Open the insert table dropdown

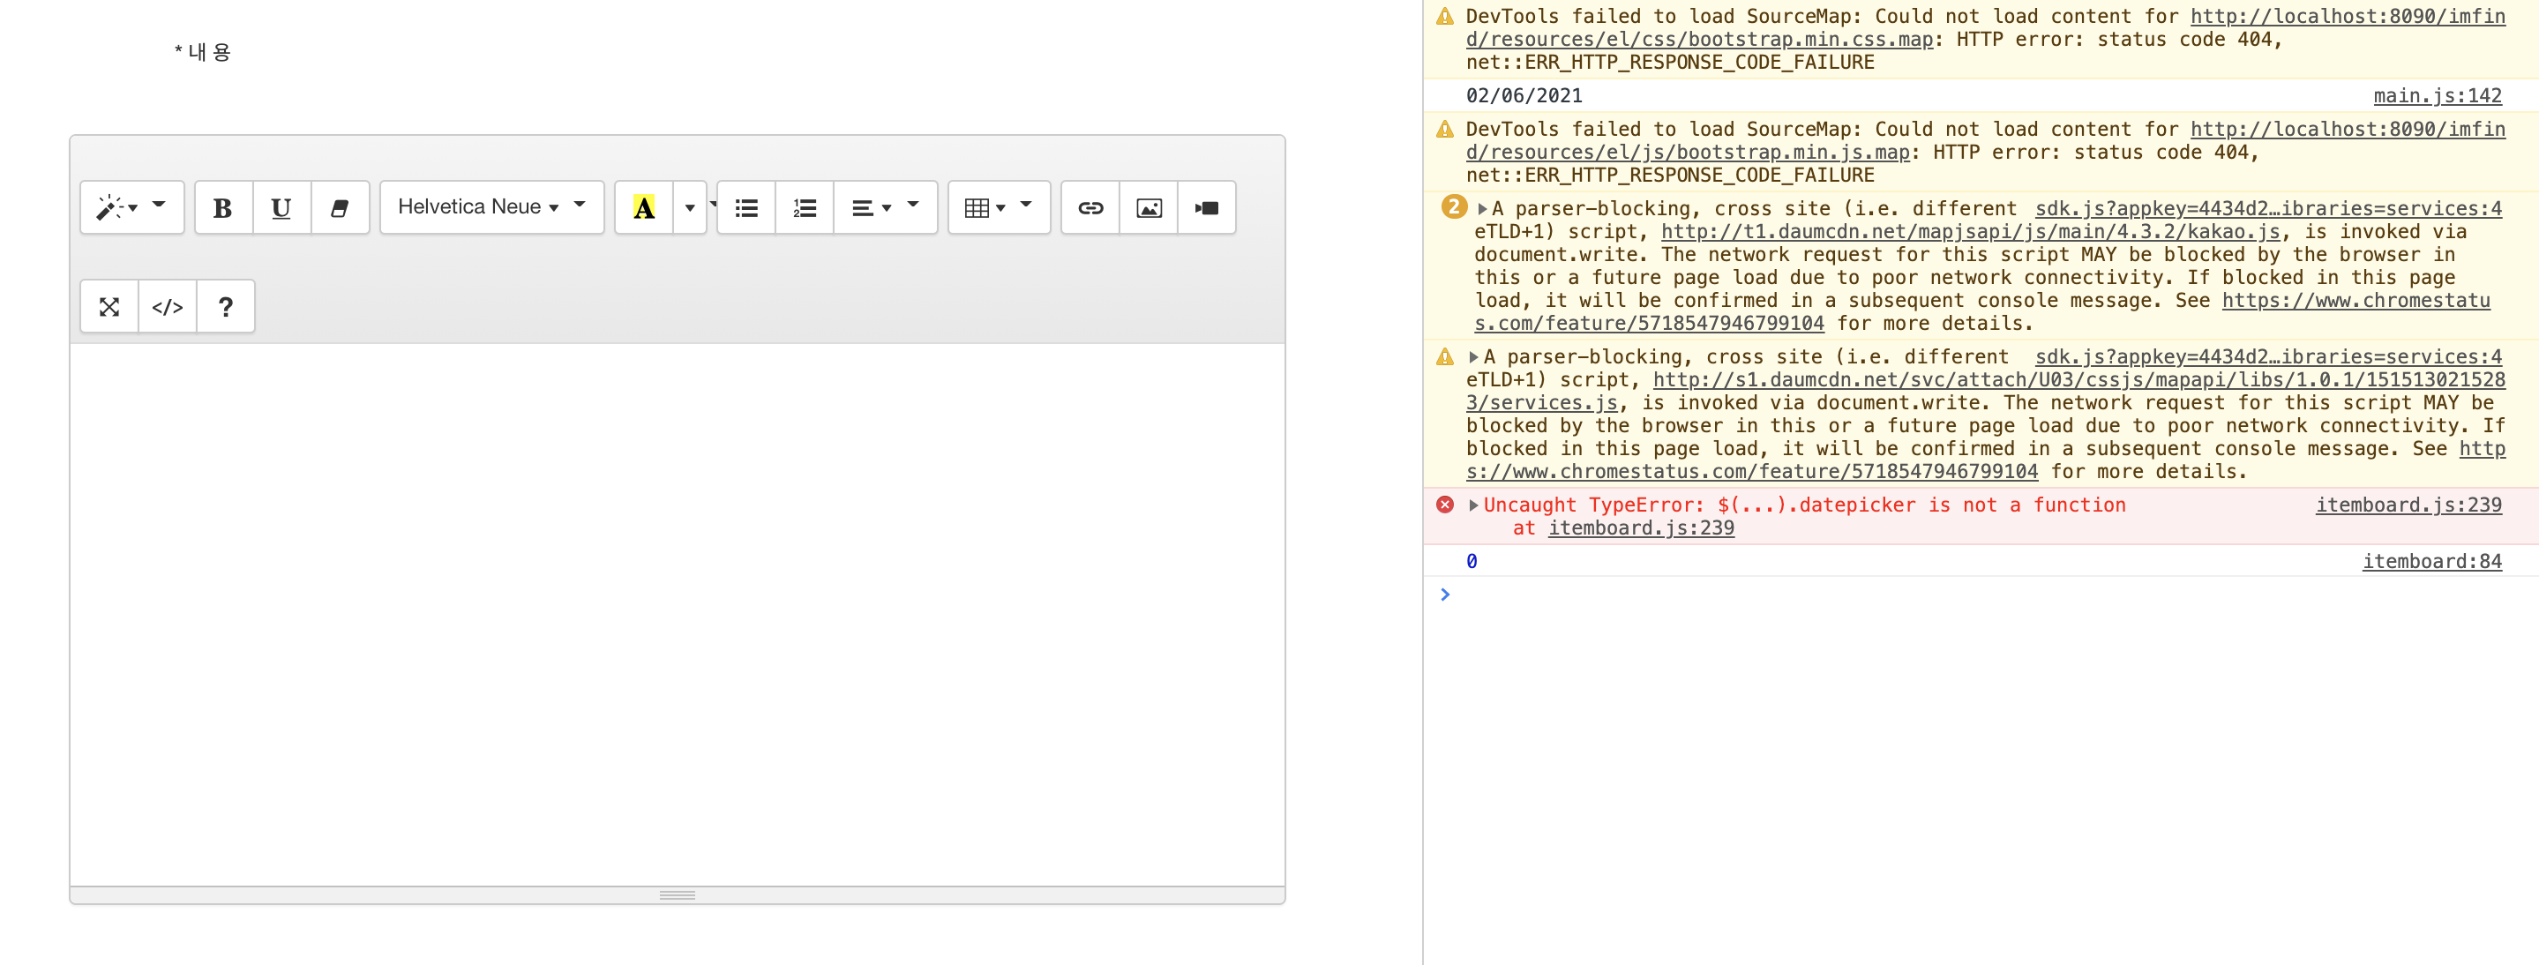point(999,207)
